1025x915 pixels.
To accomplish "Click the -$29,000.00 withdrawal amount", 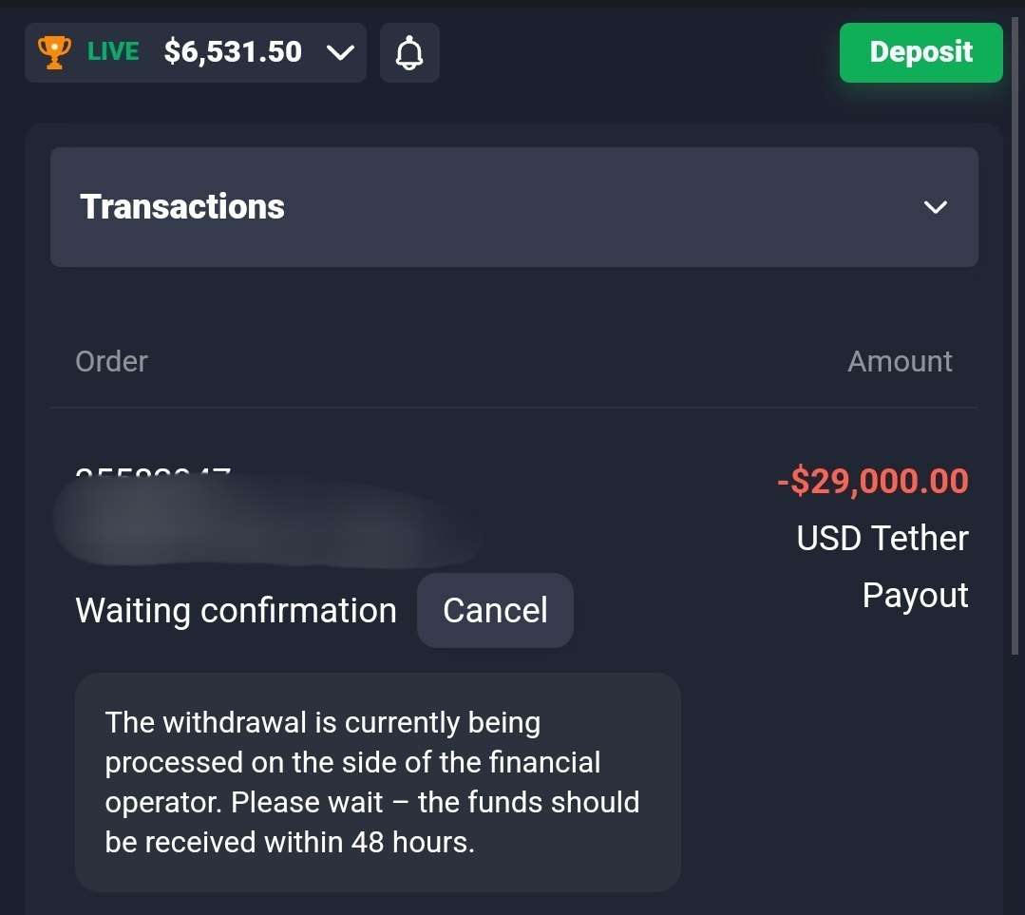I will tap(872, 481).
